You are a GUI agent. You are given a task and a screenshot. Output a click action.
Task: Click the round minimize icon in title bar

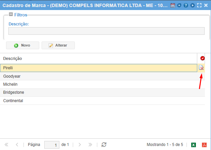(x=179, y=5)
